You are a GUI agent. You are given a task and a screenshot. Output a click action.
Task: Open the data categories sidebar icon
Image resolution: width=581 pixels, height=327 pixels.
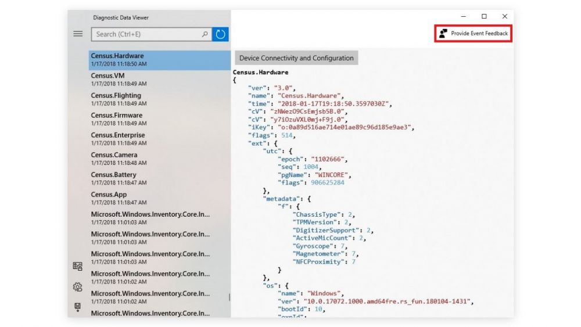[x=77, y=266]
